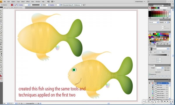Select the Pencil tool
The height and width of the screenshot is (105, 175).
click(x=1, y=31)
